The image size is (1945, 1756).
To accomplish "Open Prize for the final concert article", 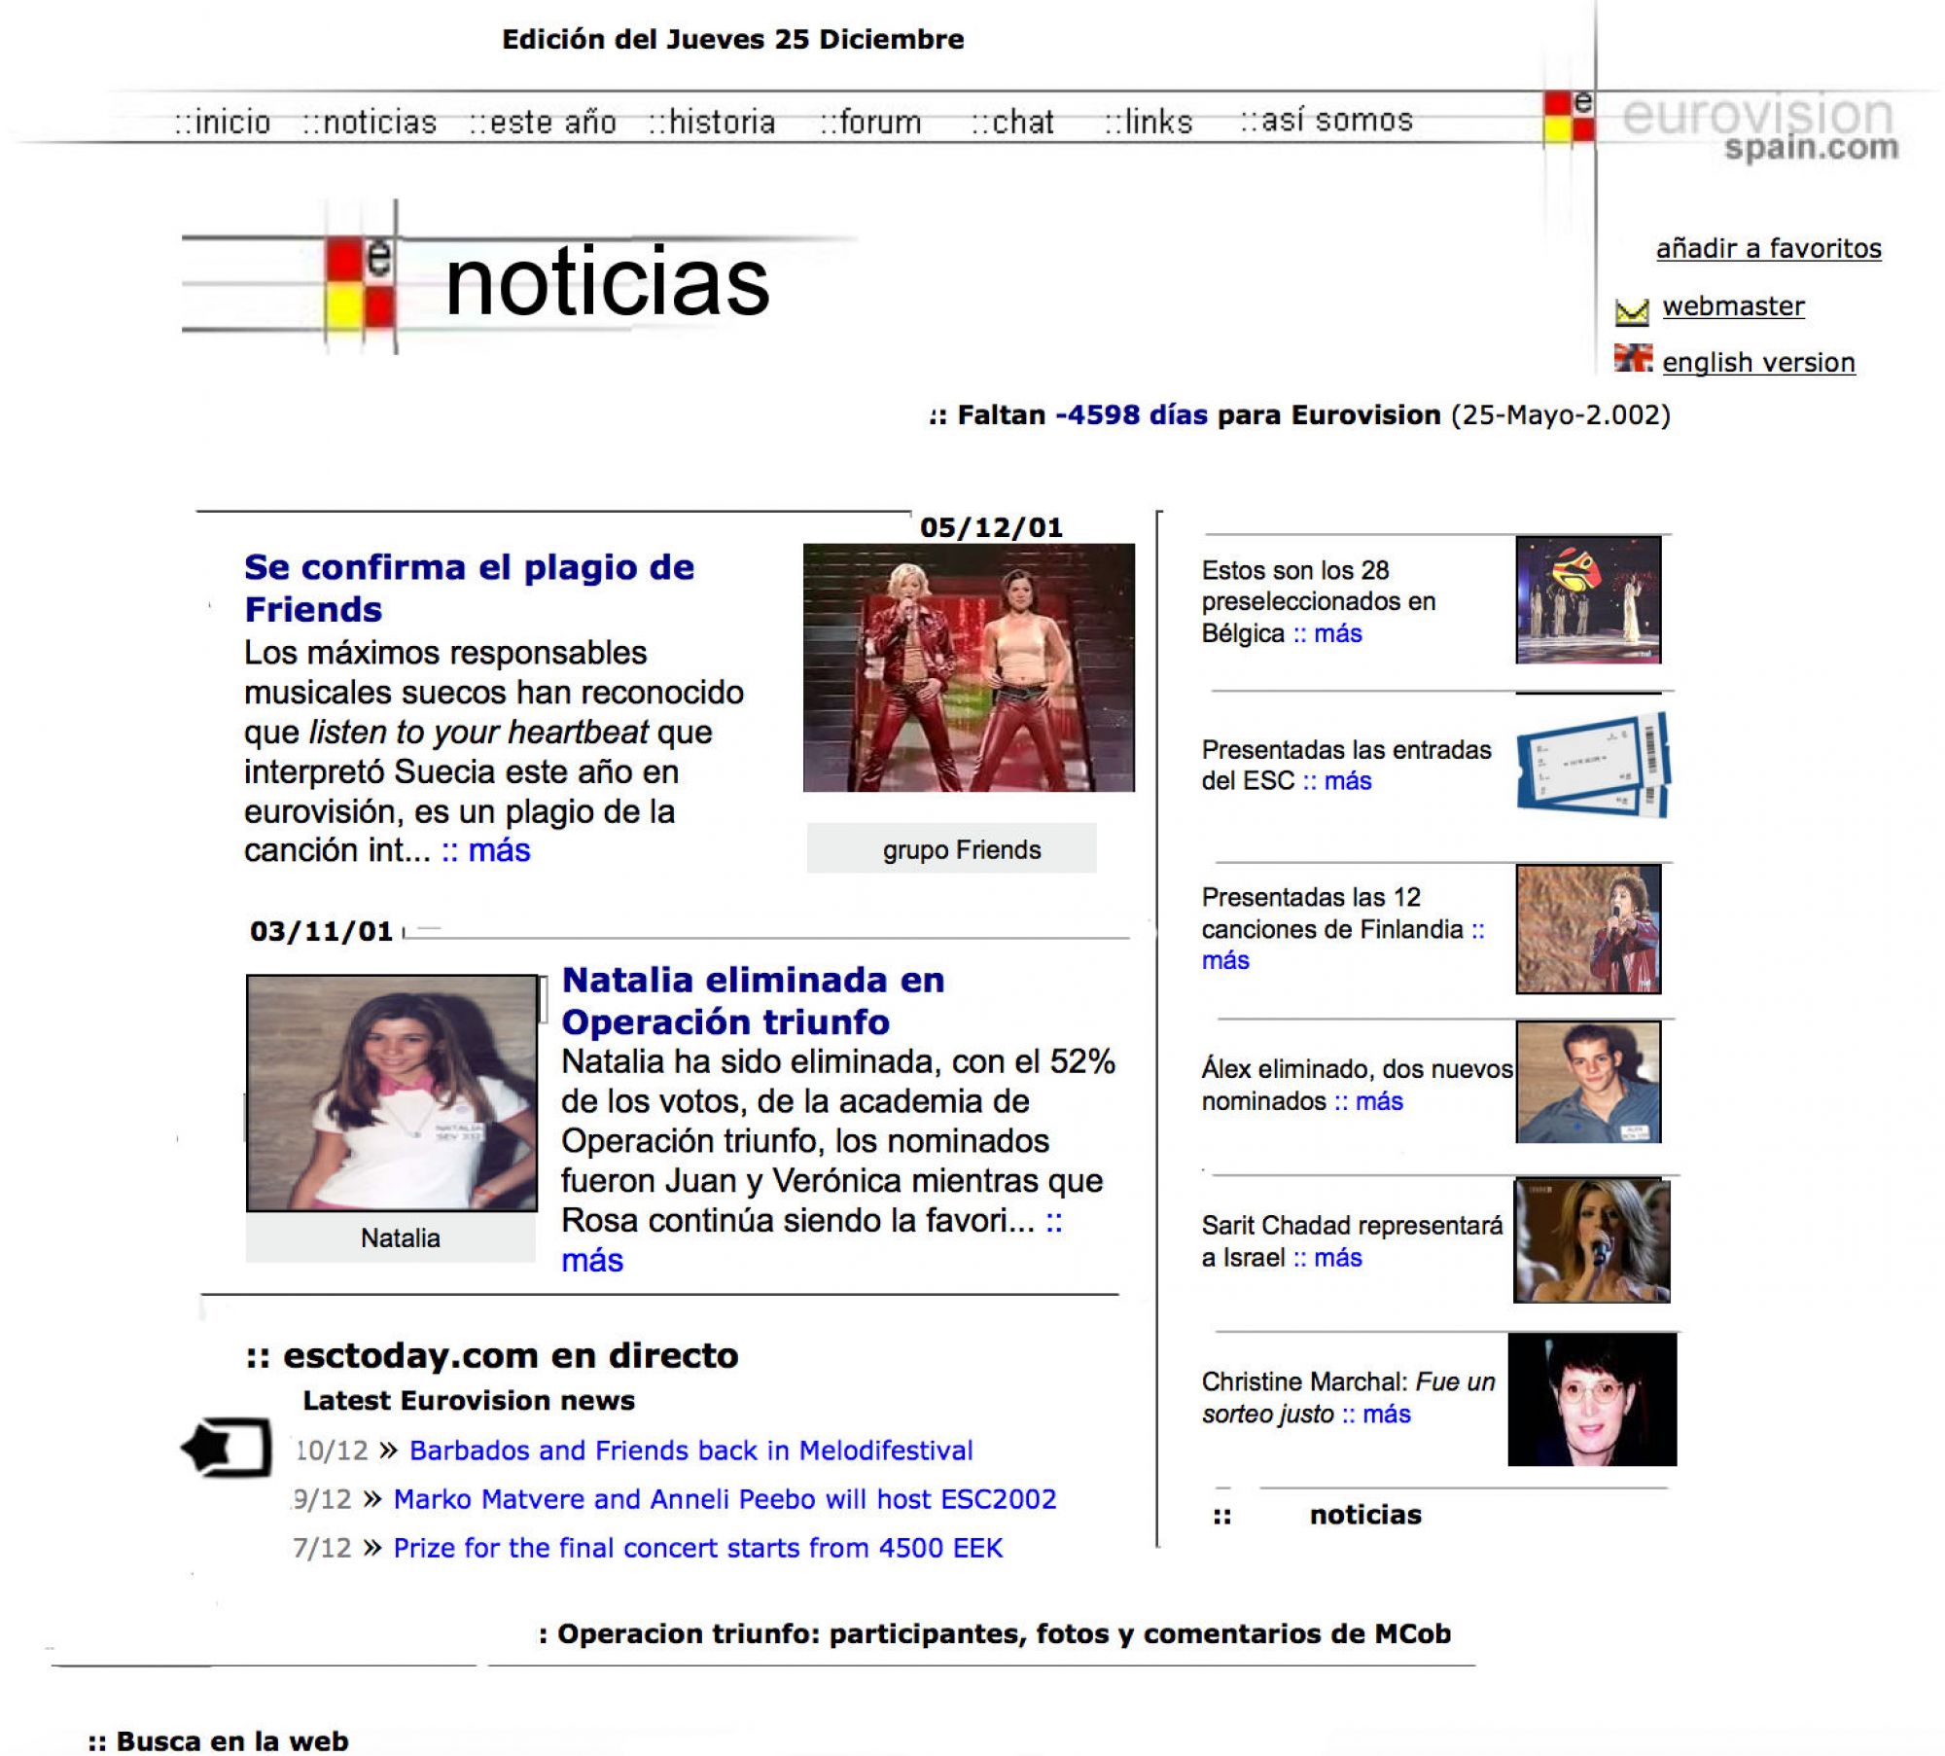I will [x=697, y=1548].
